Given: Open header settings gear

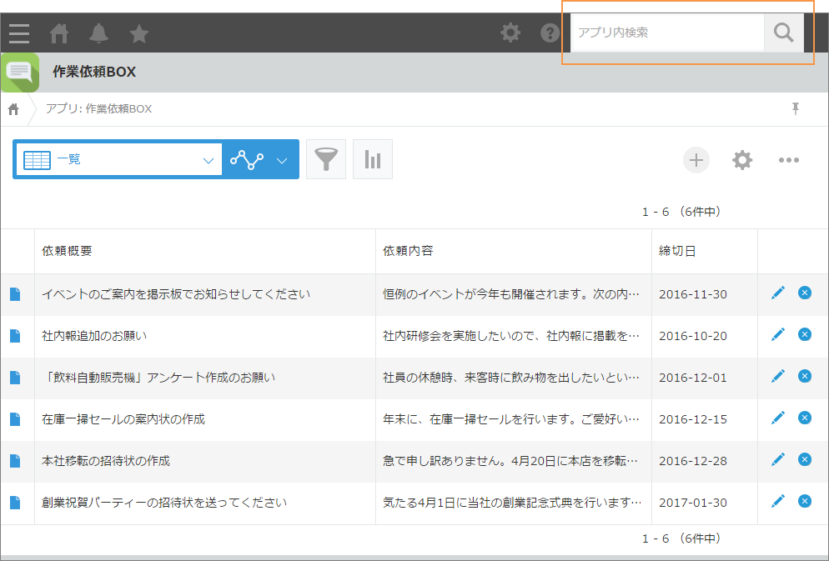Looking at the screenshot, I should [x=510, y=33].
